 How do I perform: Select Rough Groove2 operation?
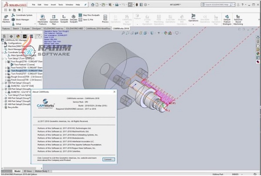[25, 77]
